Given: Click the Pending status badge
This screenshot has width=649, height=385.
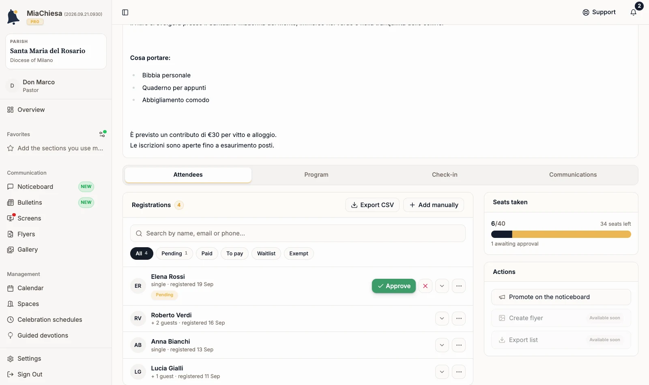Looking at the screenshot, I should [x=164, y=295].
